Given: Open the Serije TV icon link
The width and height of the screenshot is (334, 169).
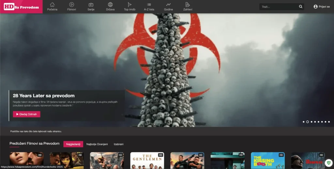Looking at the screenshot, I should point(91,7).
